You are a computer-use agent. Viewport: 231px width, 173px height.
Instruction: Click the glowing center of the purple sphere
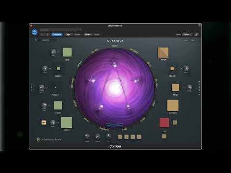115,87
